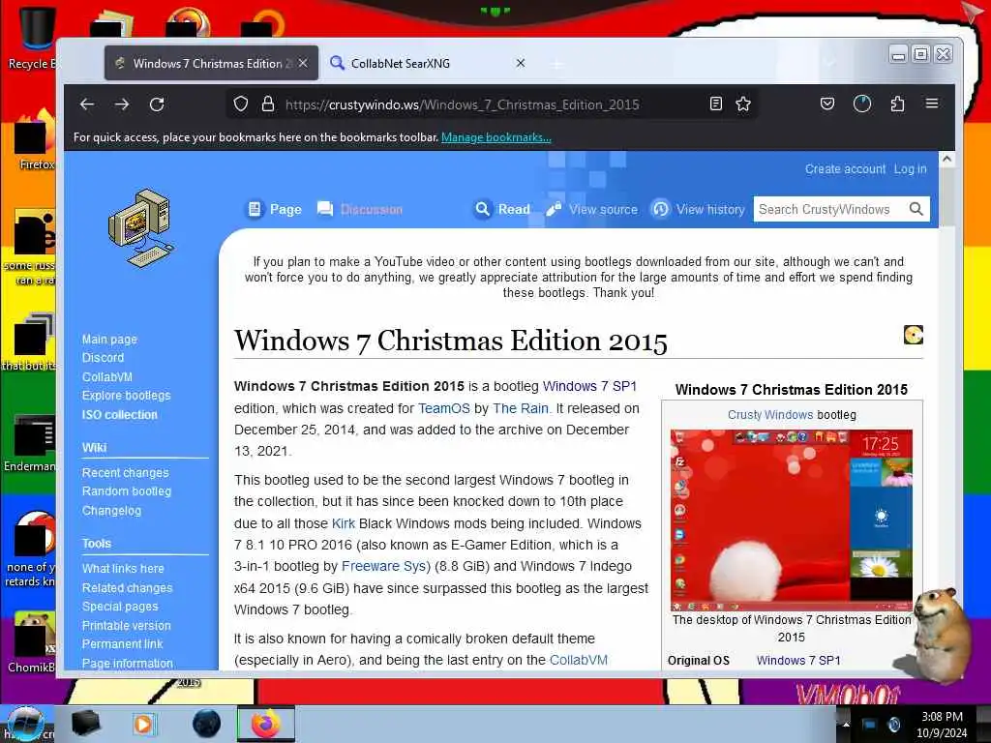Open the Pocket save icon

point(827,104)
